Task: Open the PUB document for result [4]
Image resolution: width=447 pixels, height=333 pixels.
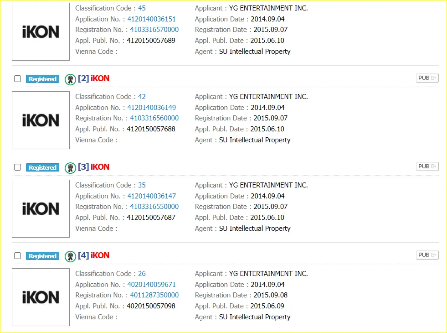Action: [427, 255]
